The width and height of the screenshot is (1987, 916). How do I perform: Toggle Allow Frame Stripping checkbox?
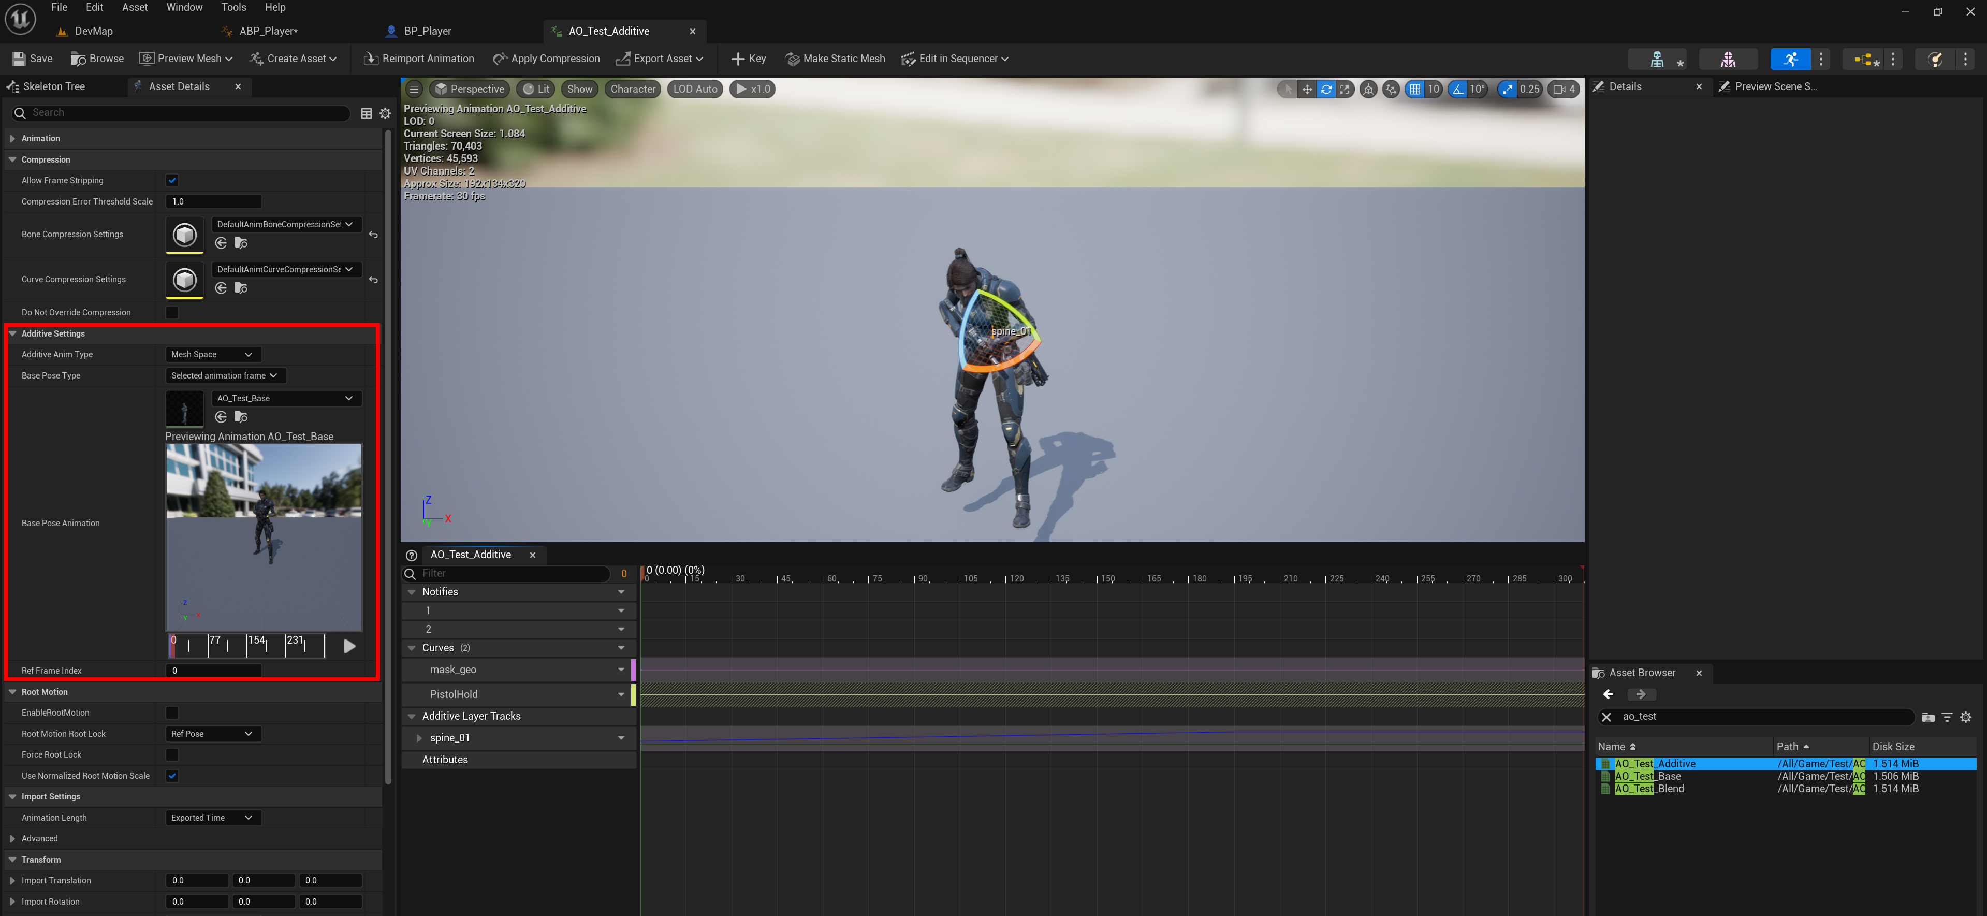(172, 181)
